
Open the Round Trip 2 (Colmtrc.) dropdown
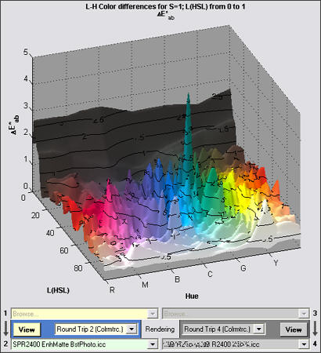click(132, 329)
